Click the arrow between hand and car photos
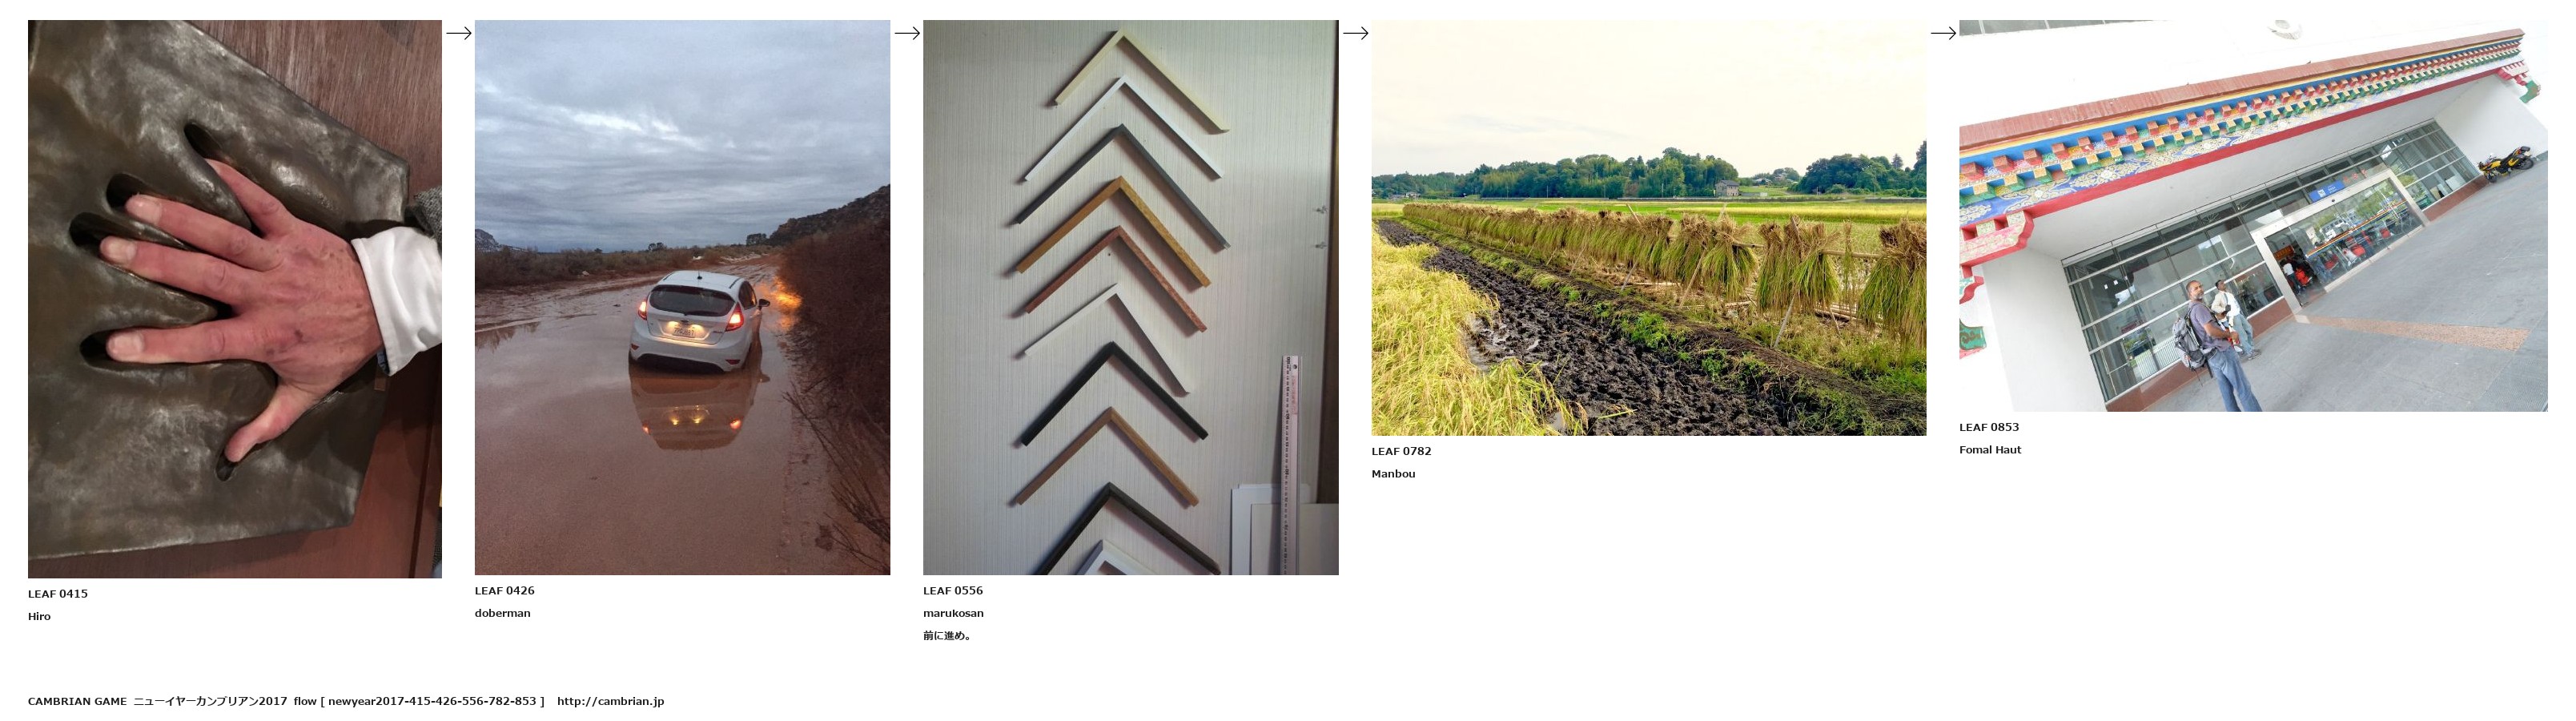This screenshot has height=721, width=2576. point(458,33)
